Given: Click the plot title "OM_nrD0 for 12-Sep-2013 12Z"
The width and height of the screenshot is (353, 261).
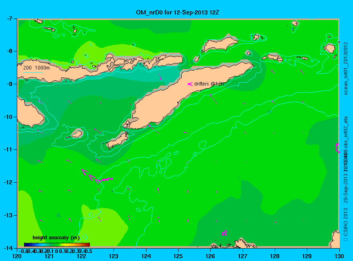Looking at the screenshot, I should (x=177, y=12).
